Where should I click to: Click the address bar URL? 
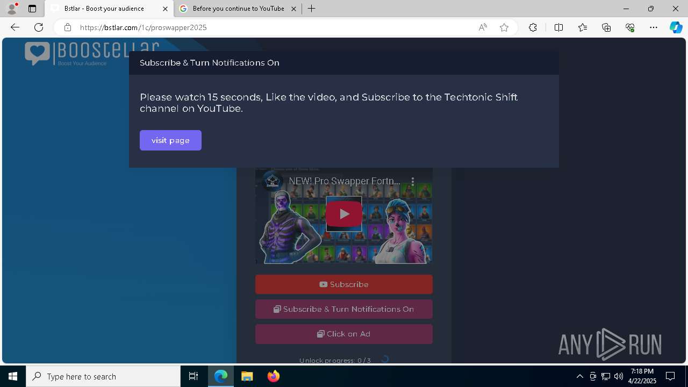144,27
